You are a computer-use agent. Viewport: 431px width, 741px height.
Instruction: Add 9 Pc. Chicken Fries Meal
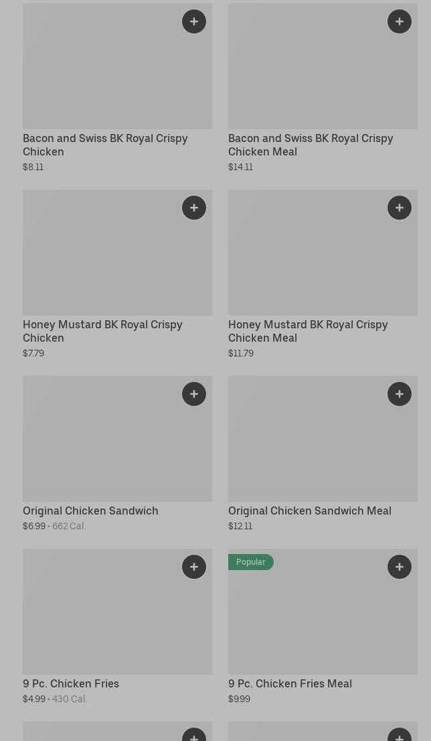[x=400, y=567]
